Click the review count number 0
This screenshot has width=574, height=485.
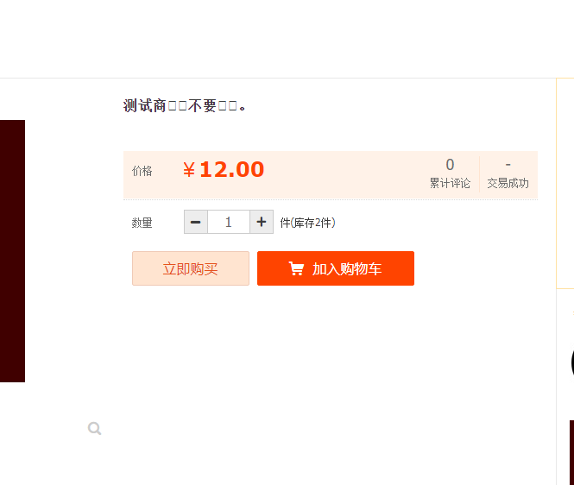coord(450,165)
